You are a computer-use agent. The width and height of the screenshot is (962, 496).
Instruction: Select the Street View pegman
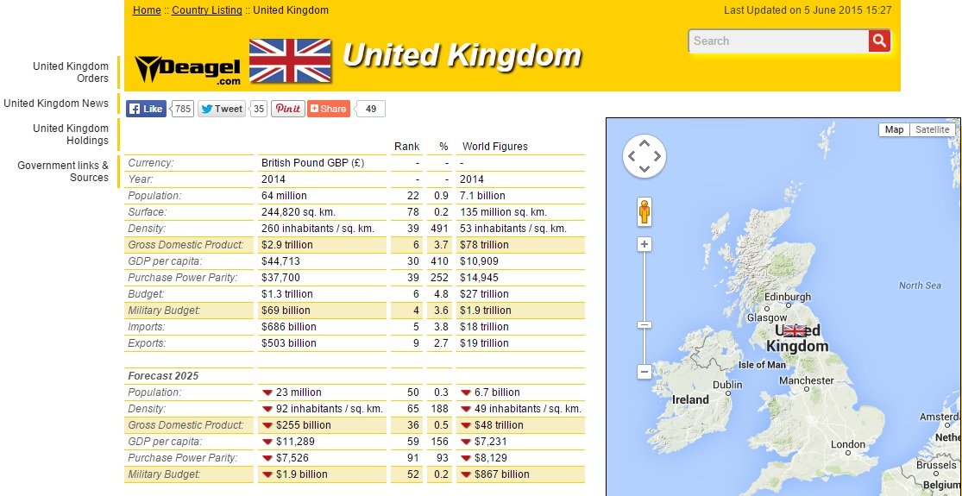[x=644, y=212]
